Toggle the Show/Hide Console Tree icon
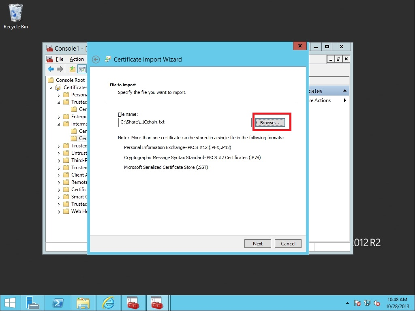Screen dimensions: 415x311 point(82,69)
